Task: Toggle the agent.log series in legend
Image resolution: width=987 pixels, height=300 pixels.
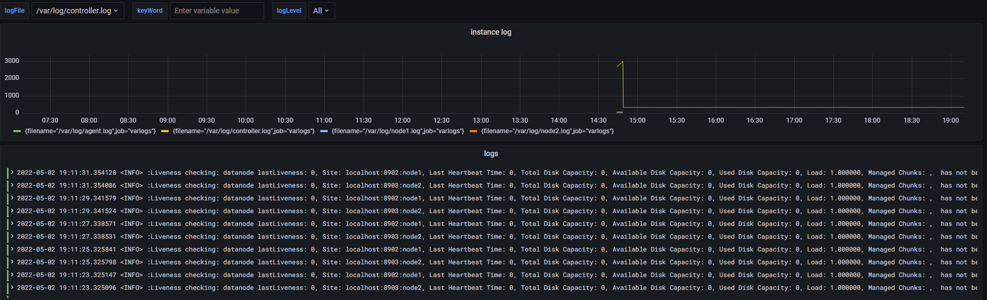Action: [x=90, y=131]
